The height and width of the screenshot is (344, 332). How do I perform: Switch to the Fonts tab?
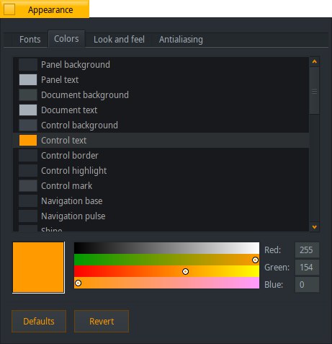tap(30, 39)
